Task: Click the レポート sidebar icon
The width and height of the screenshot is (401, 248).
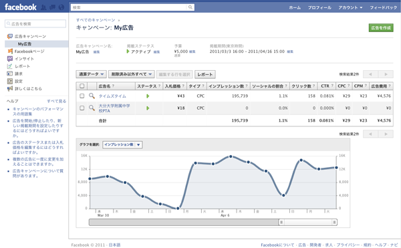Action: click(x=10, y=66)
